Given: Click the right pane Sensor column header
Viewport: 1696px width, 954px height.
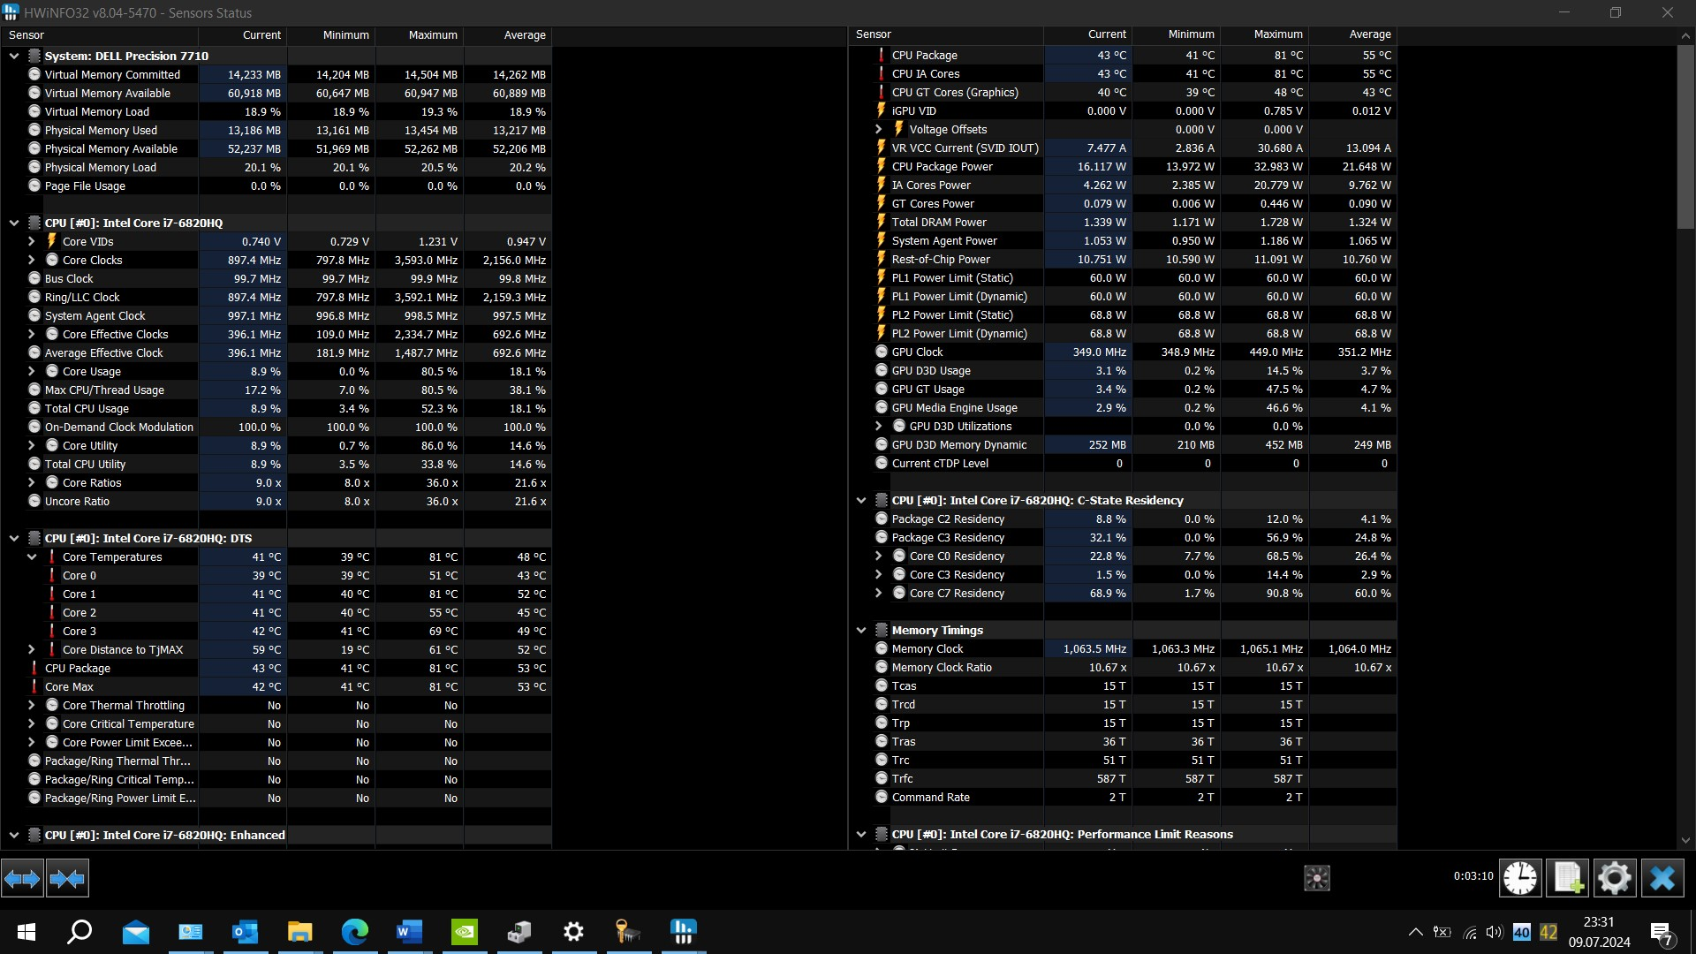Looking at the screenshot, I should pyautogui.click(x=946, y=34).
